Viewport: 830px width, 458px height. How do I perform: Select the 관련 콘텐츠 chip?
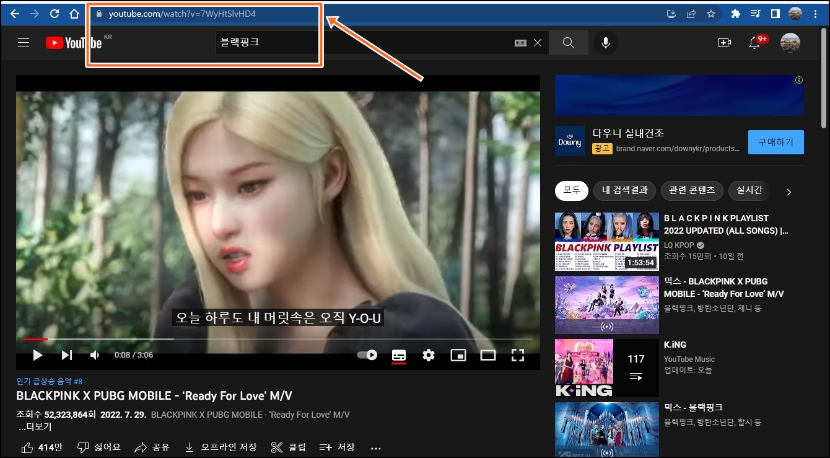(x=692, y=190)
